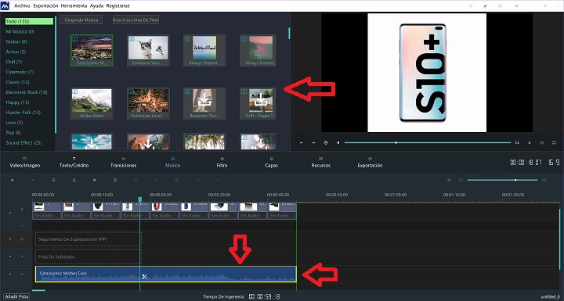The image size is (564, 301).
Task: Collapse the main video track arrow
Action: 10,213
